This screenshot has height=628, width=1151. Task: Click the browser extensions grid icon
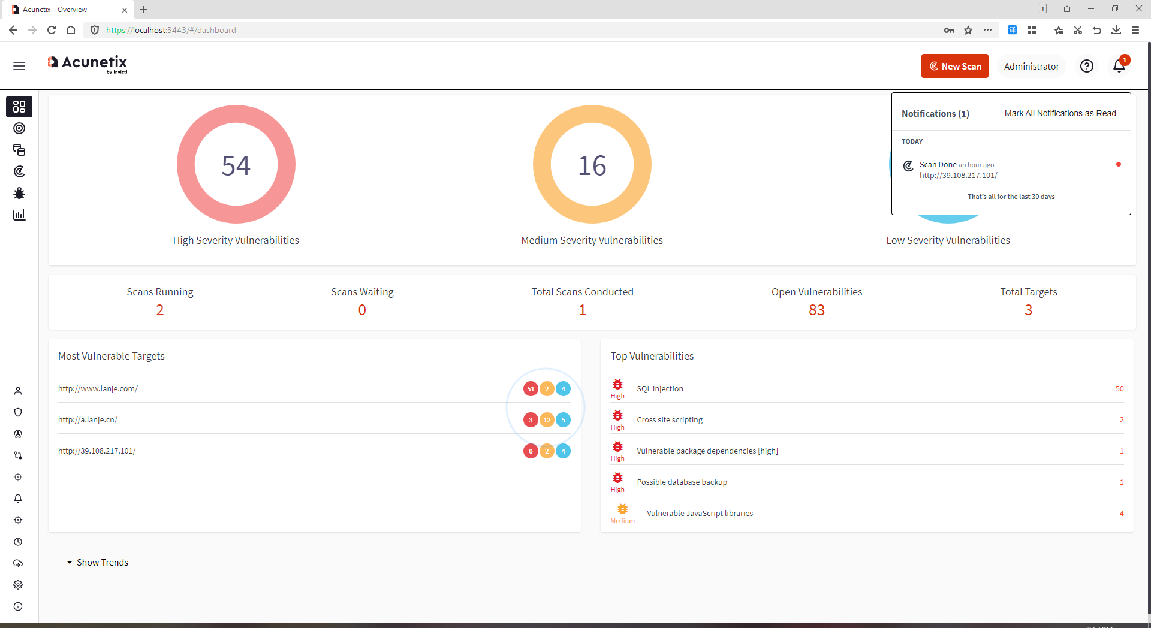[1032, 30]
